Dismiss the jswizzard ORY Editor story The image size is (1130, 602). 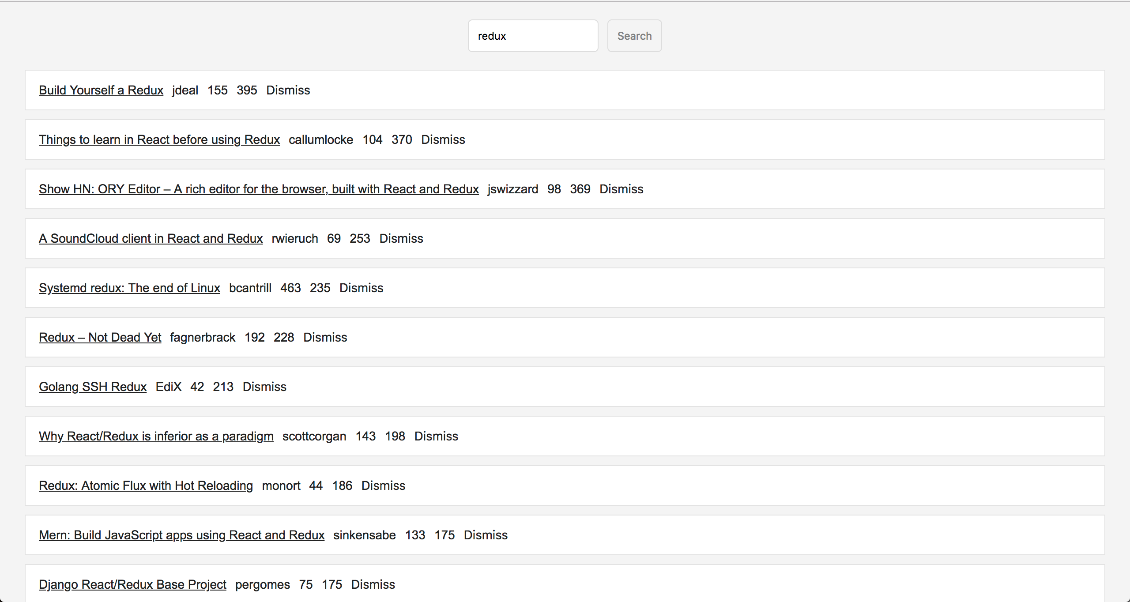(x=621, y=189)
